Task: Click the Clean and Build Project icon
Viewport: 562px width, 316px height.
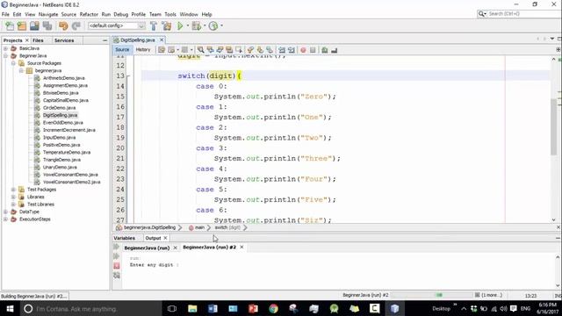Action: click(x=166, y=25)
